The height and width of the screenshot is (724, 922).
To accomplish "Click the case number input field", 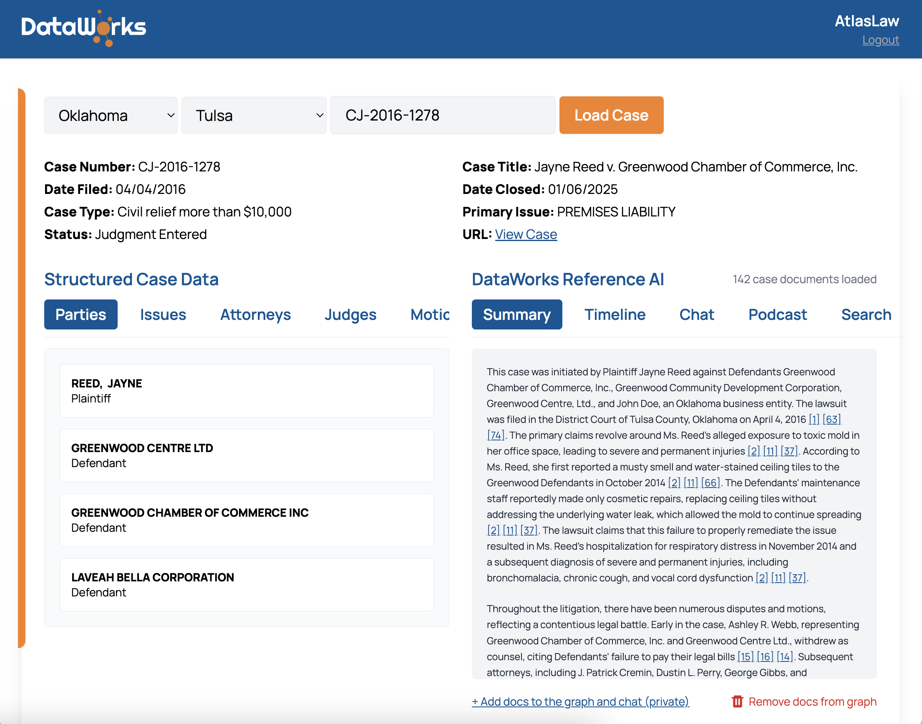I will coord(442,115).
